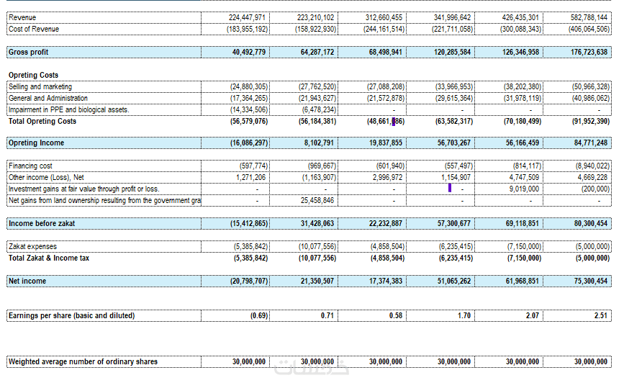Click earnings per share value 0.58
624x383 pixels.
(396, 316)
